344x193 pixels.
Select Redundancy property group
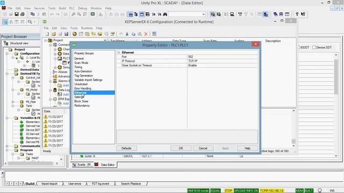82,106
